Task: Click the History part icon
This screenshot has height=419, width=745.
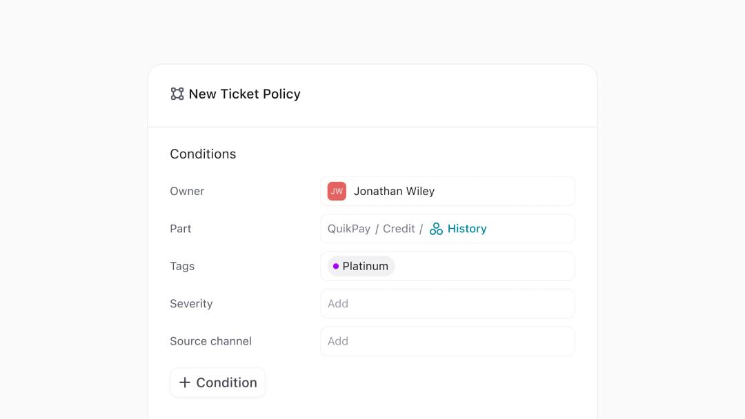Action: pyautogui.click(x=436, y=229)
